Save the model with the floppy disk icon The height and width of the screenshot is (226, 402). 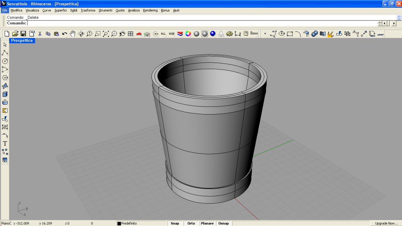click(x=23, y=33)
